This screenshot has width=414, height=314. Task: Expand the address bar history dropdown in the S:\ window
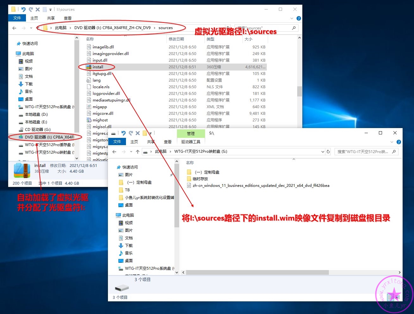[x=323, y=152]
